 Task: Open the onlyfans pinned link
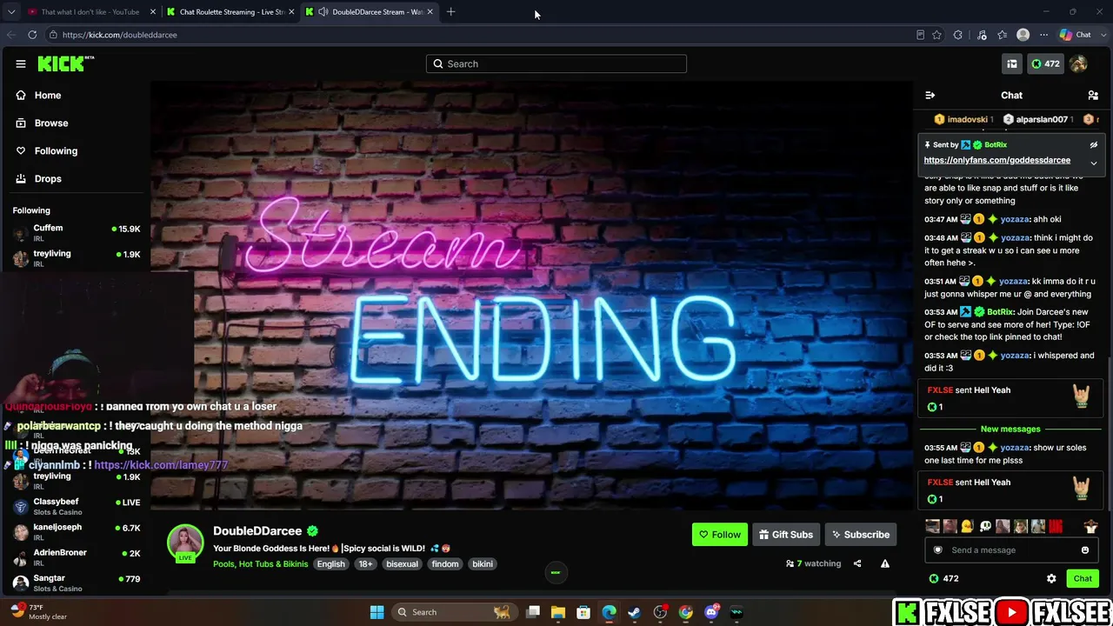pos(996,160)
